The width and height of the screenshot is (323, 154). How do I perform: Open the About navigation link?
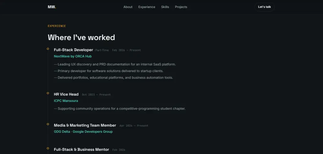[128, 7]
